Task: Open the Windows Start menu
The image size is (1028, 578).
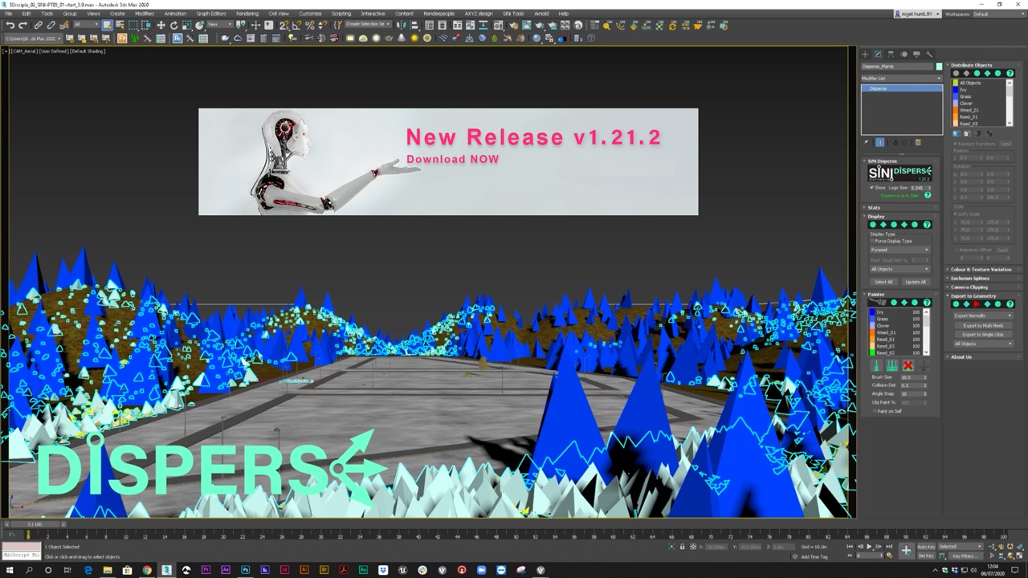Action: point(10,570)
